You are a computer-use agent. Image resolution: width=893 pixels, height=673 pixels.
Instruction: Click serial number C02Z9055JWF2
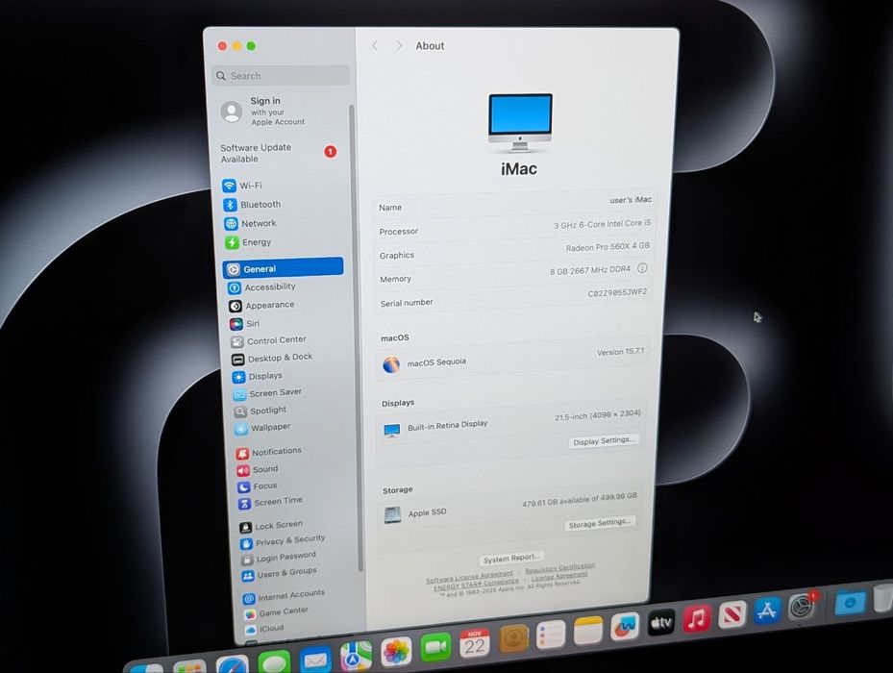[x=617, y=293]
